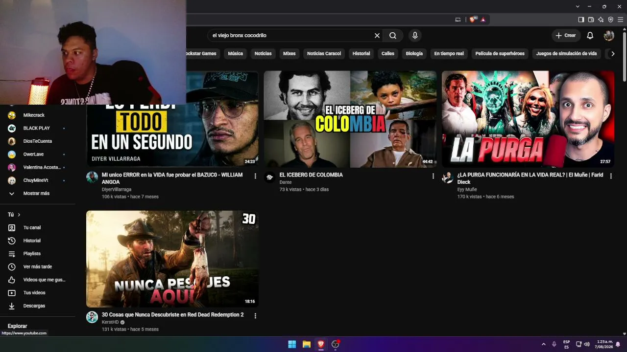Click the search magnifier button

point(393,35)
